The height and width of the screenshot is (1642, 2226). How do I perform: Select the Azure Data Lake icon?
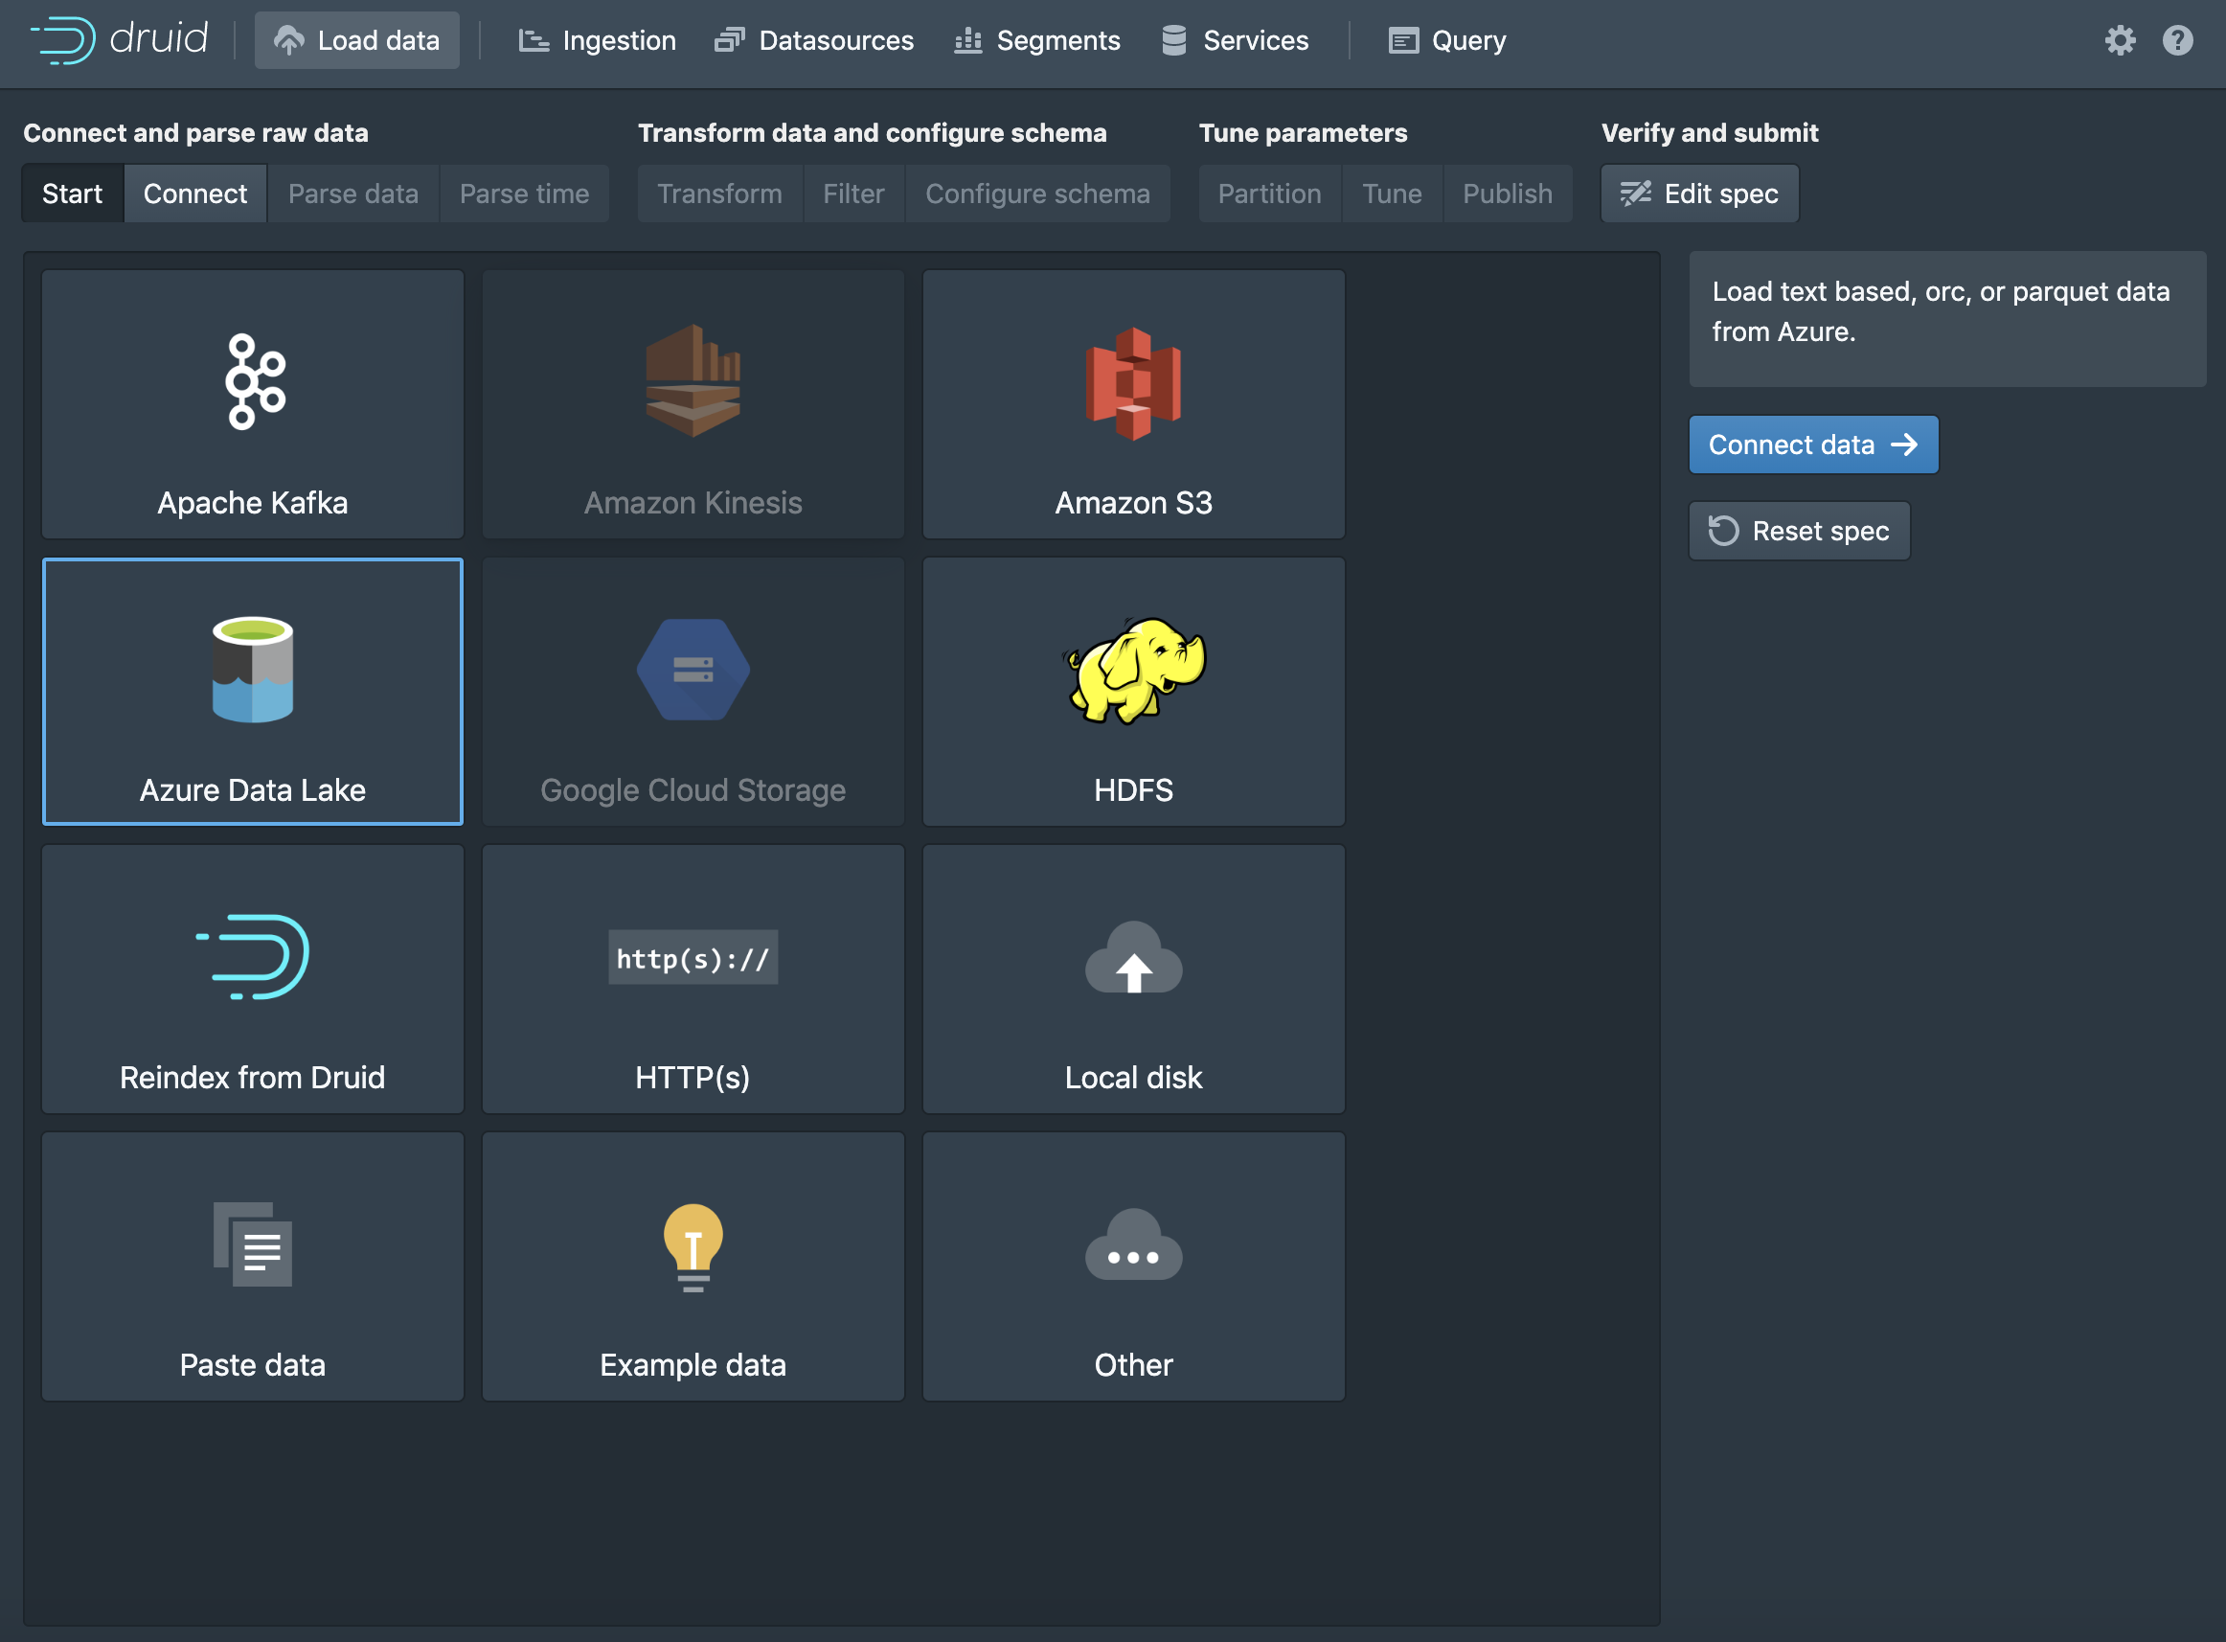coord(253,669)
